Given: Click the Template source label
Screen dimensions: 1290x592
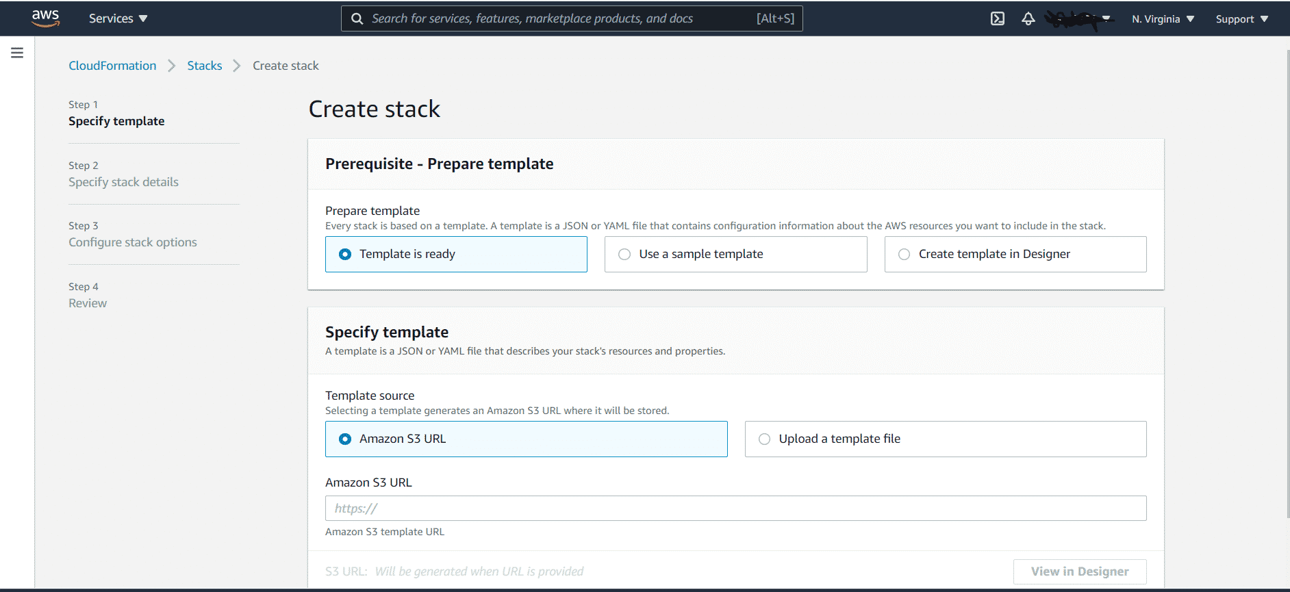Looking at the screenshot, I should pyautogui.click(x=370, y=396).
